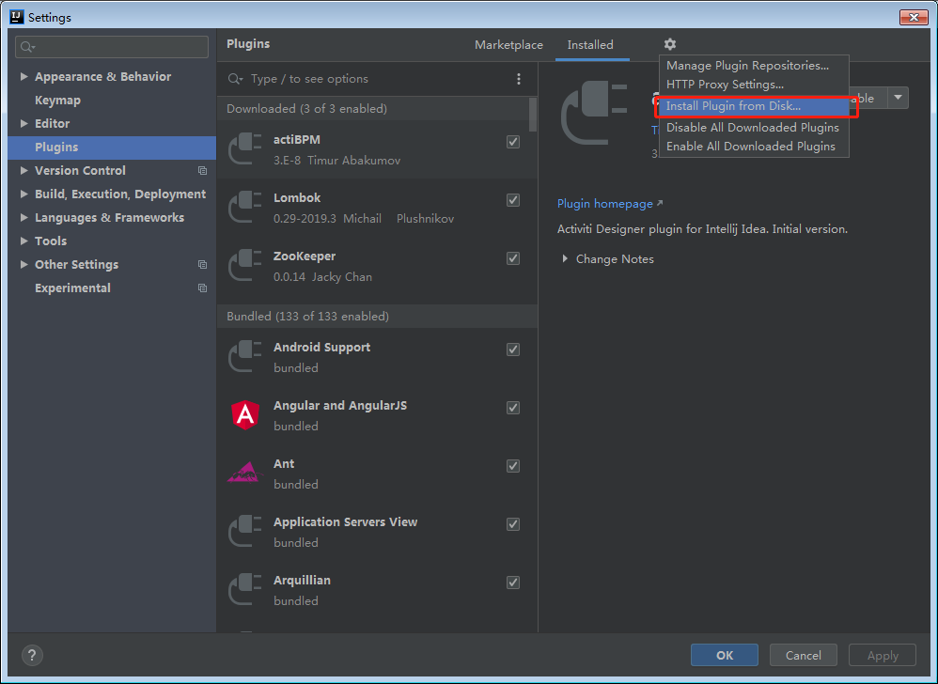Click the help question mark icon
Viewport: 938px width, 684px height.
coord(32,655)
